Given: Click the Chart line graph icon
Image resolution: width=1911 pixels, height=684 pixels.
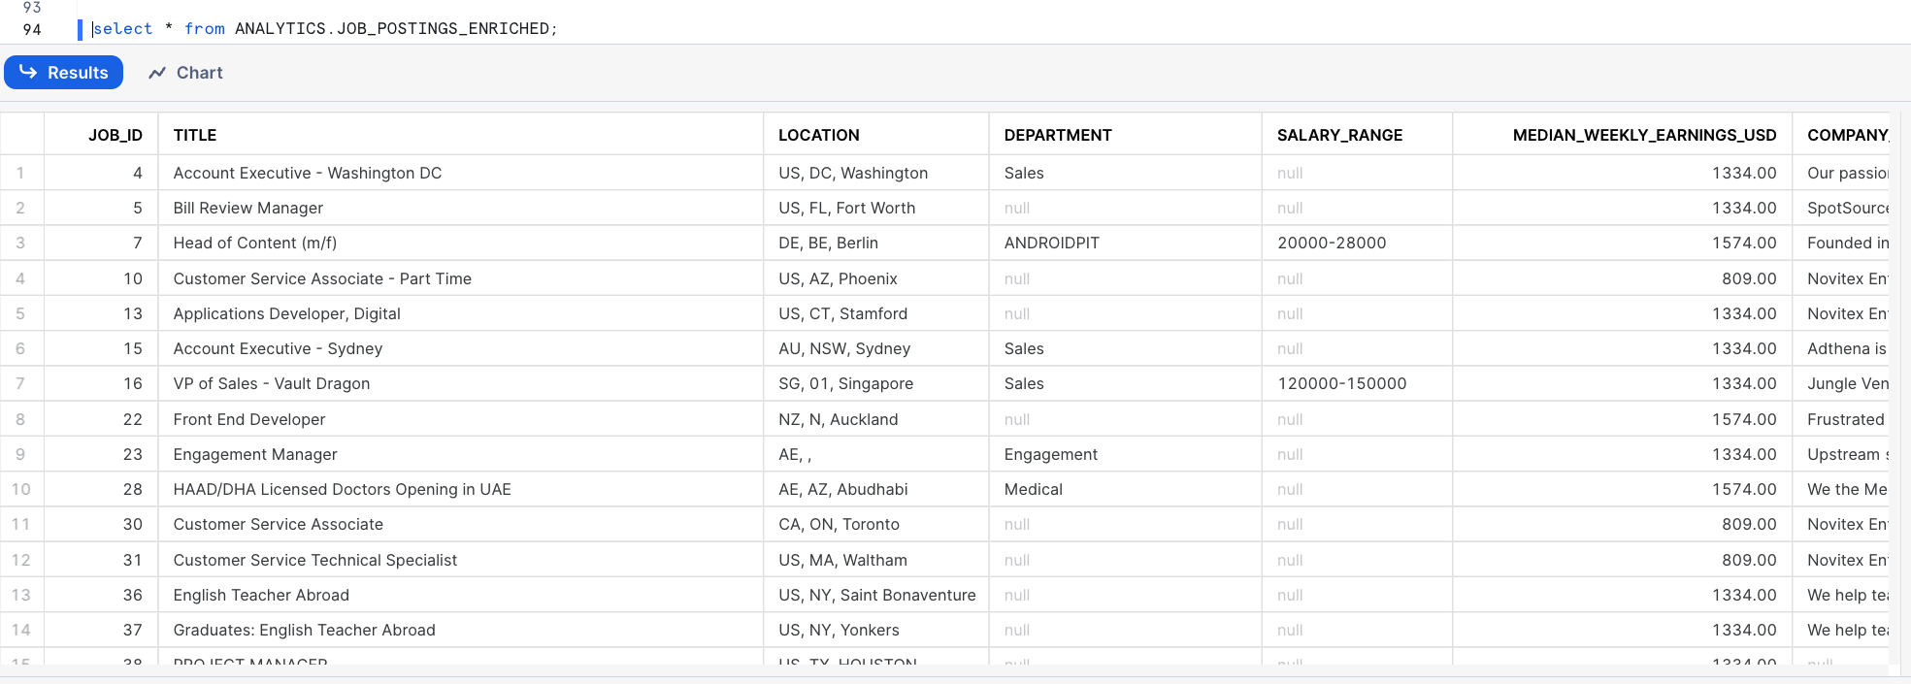Looking at the screenshot, I should (157, 73).
